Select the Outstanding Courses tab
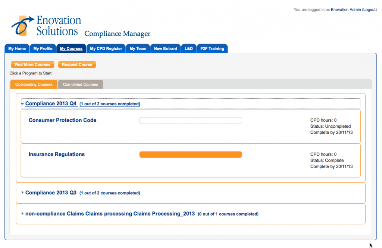 coord(34,85)
